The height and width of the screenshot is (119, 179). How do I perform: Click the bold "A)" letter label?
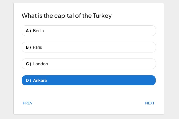(28, 31)
